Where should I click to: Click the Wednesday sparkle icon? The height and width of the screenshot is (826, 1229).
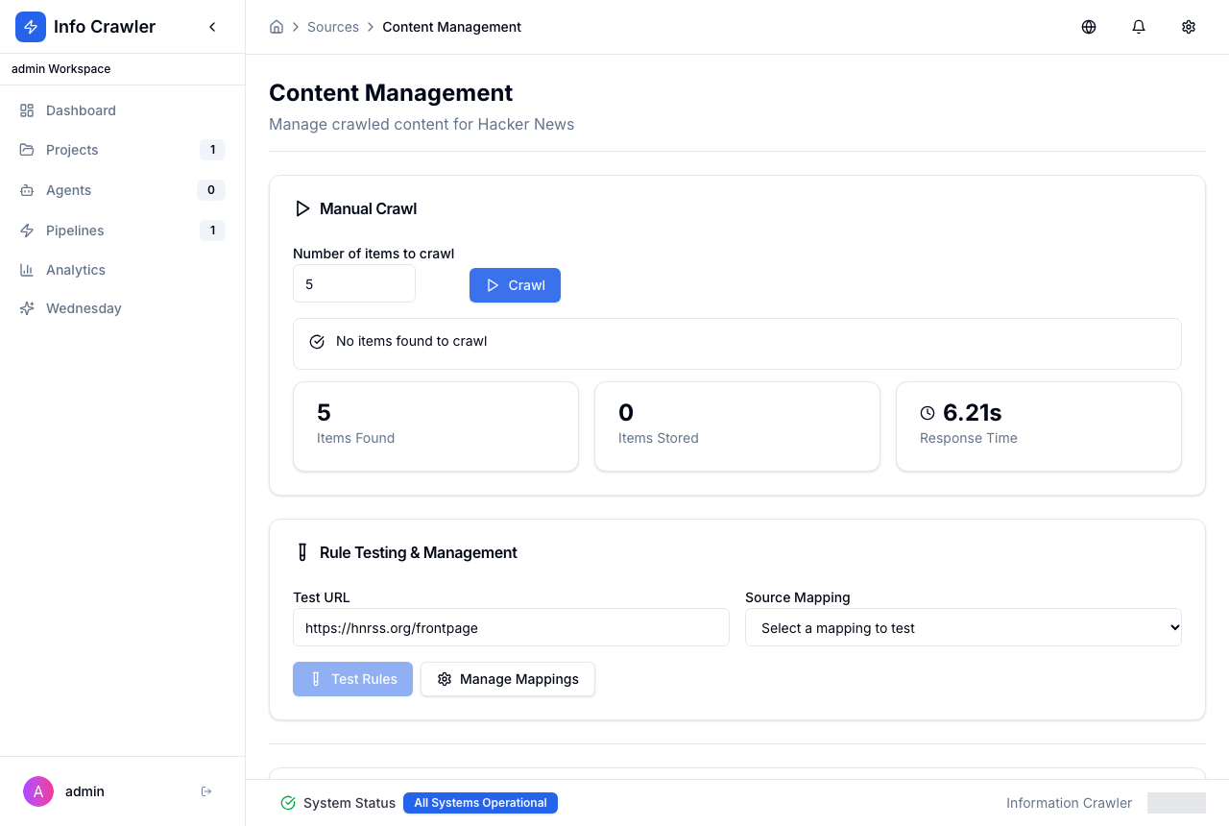(x=27, y=308)
